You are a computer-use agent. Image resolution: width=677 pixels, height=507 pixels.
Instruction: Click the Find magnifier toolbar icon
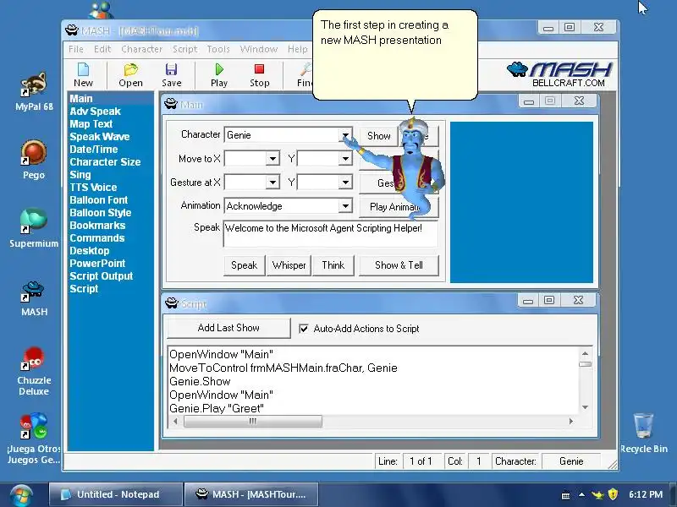(x=305, y=74)
